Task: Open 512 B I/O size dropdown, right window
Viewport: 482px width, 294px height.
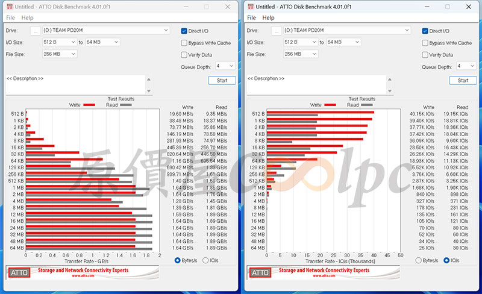Action: coord(301,42)
